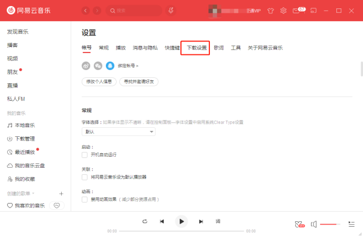Skip to the next track
363x237 pixels.
(x=201, y=221)
